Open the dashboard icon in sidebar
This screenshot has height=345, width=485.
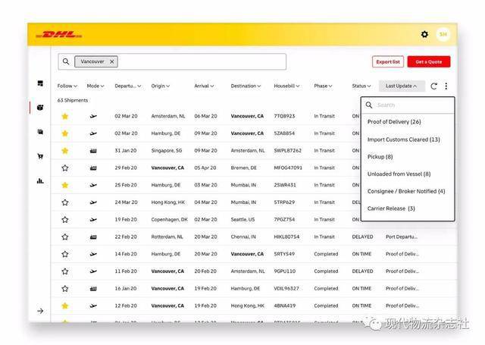point(40,83)
